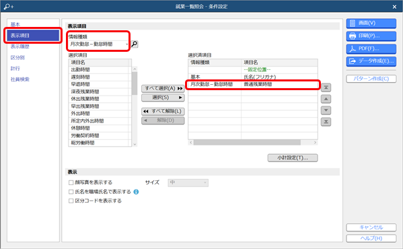Click the 印刷(P)... button

click(371, 36)
